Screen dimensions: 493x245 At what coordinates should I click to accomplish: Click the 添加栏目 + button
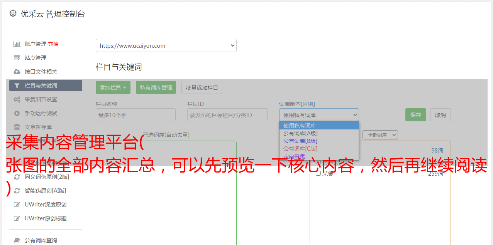tap(113, 87)
